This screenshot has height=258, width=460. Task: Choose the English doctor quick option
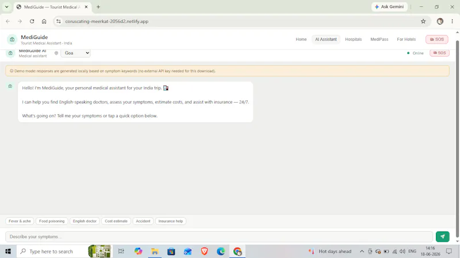coord(85,221)
